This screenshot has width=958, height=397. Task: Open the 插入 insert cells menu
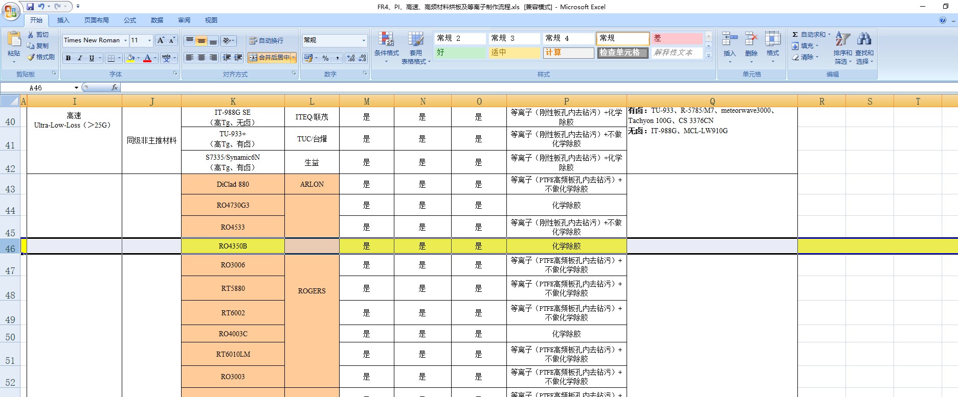click(x=729, y=47)
